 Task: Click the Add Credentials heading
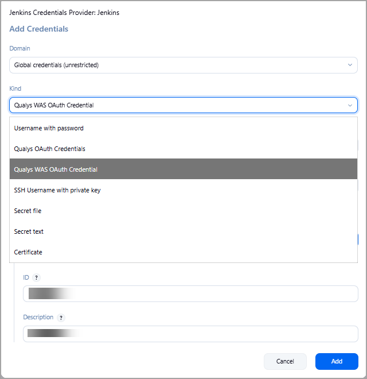point(38,29)
